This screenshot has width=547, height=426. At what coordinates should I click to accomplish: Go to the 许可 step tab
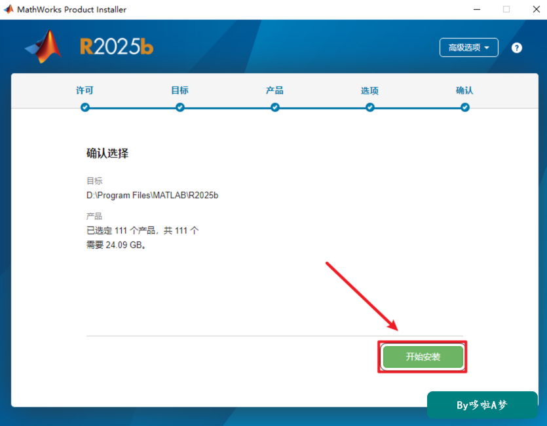pos(85,91)
